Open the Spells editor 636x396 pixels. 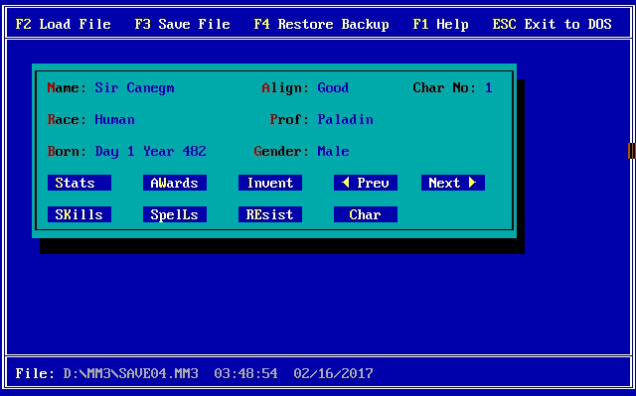click(175, 214)
